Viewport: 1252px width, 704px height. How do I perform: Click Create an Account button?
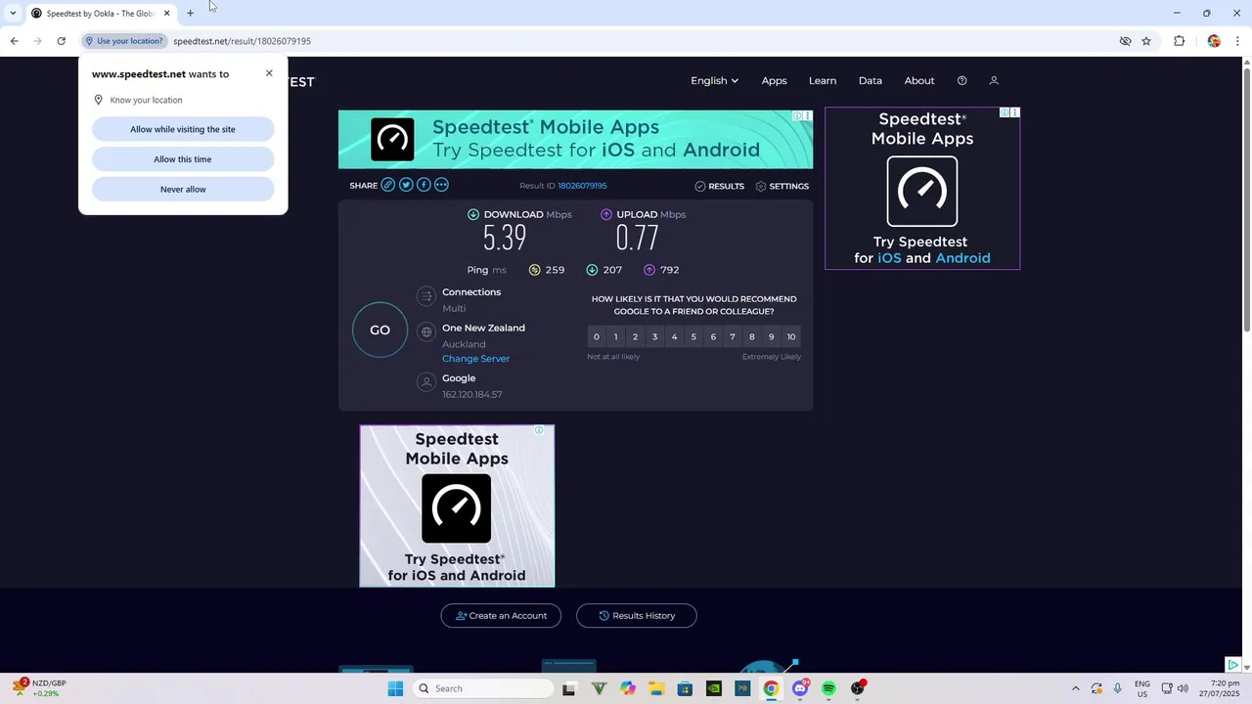501,615
